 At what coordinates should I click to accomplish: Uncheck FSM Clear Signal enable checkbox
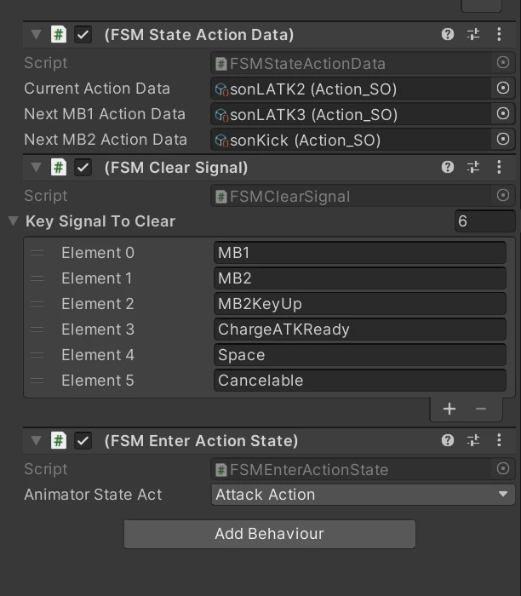click(83, 168)
